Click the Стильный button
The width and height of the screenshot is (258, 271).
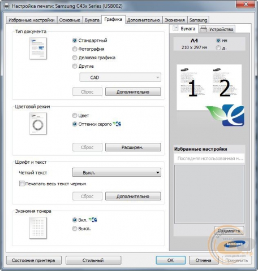pyautogui.click(x=93, y=260)
